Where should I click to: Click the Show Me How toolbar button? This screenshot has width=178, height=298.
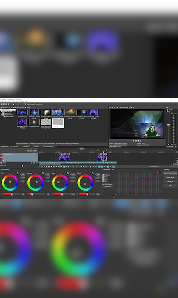(38, 104)
